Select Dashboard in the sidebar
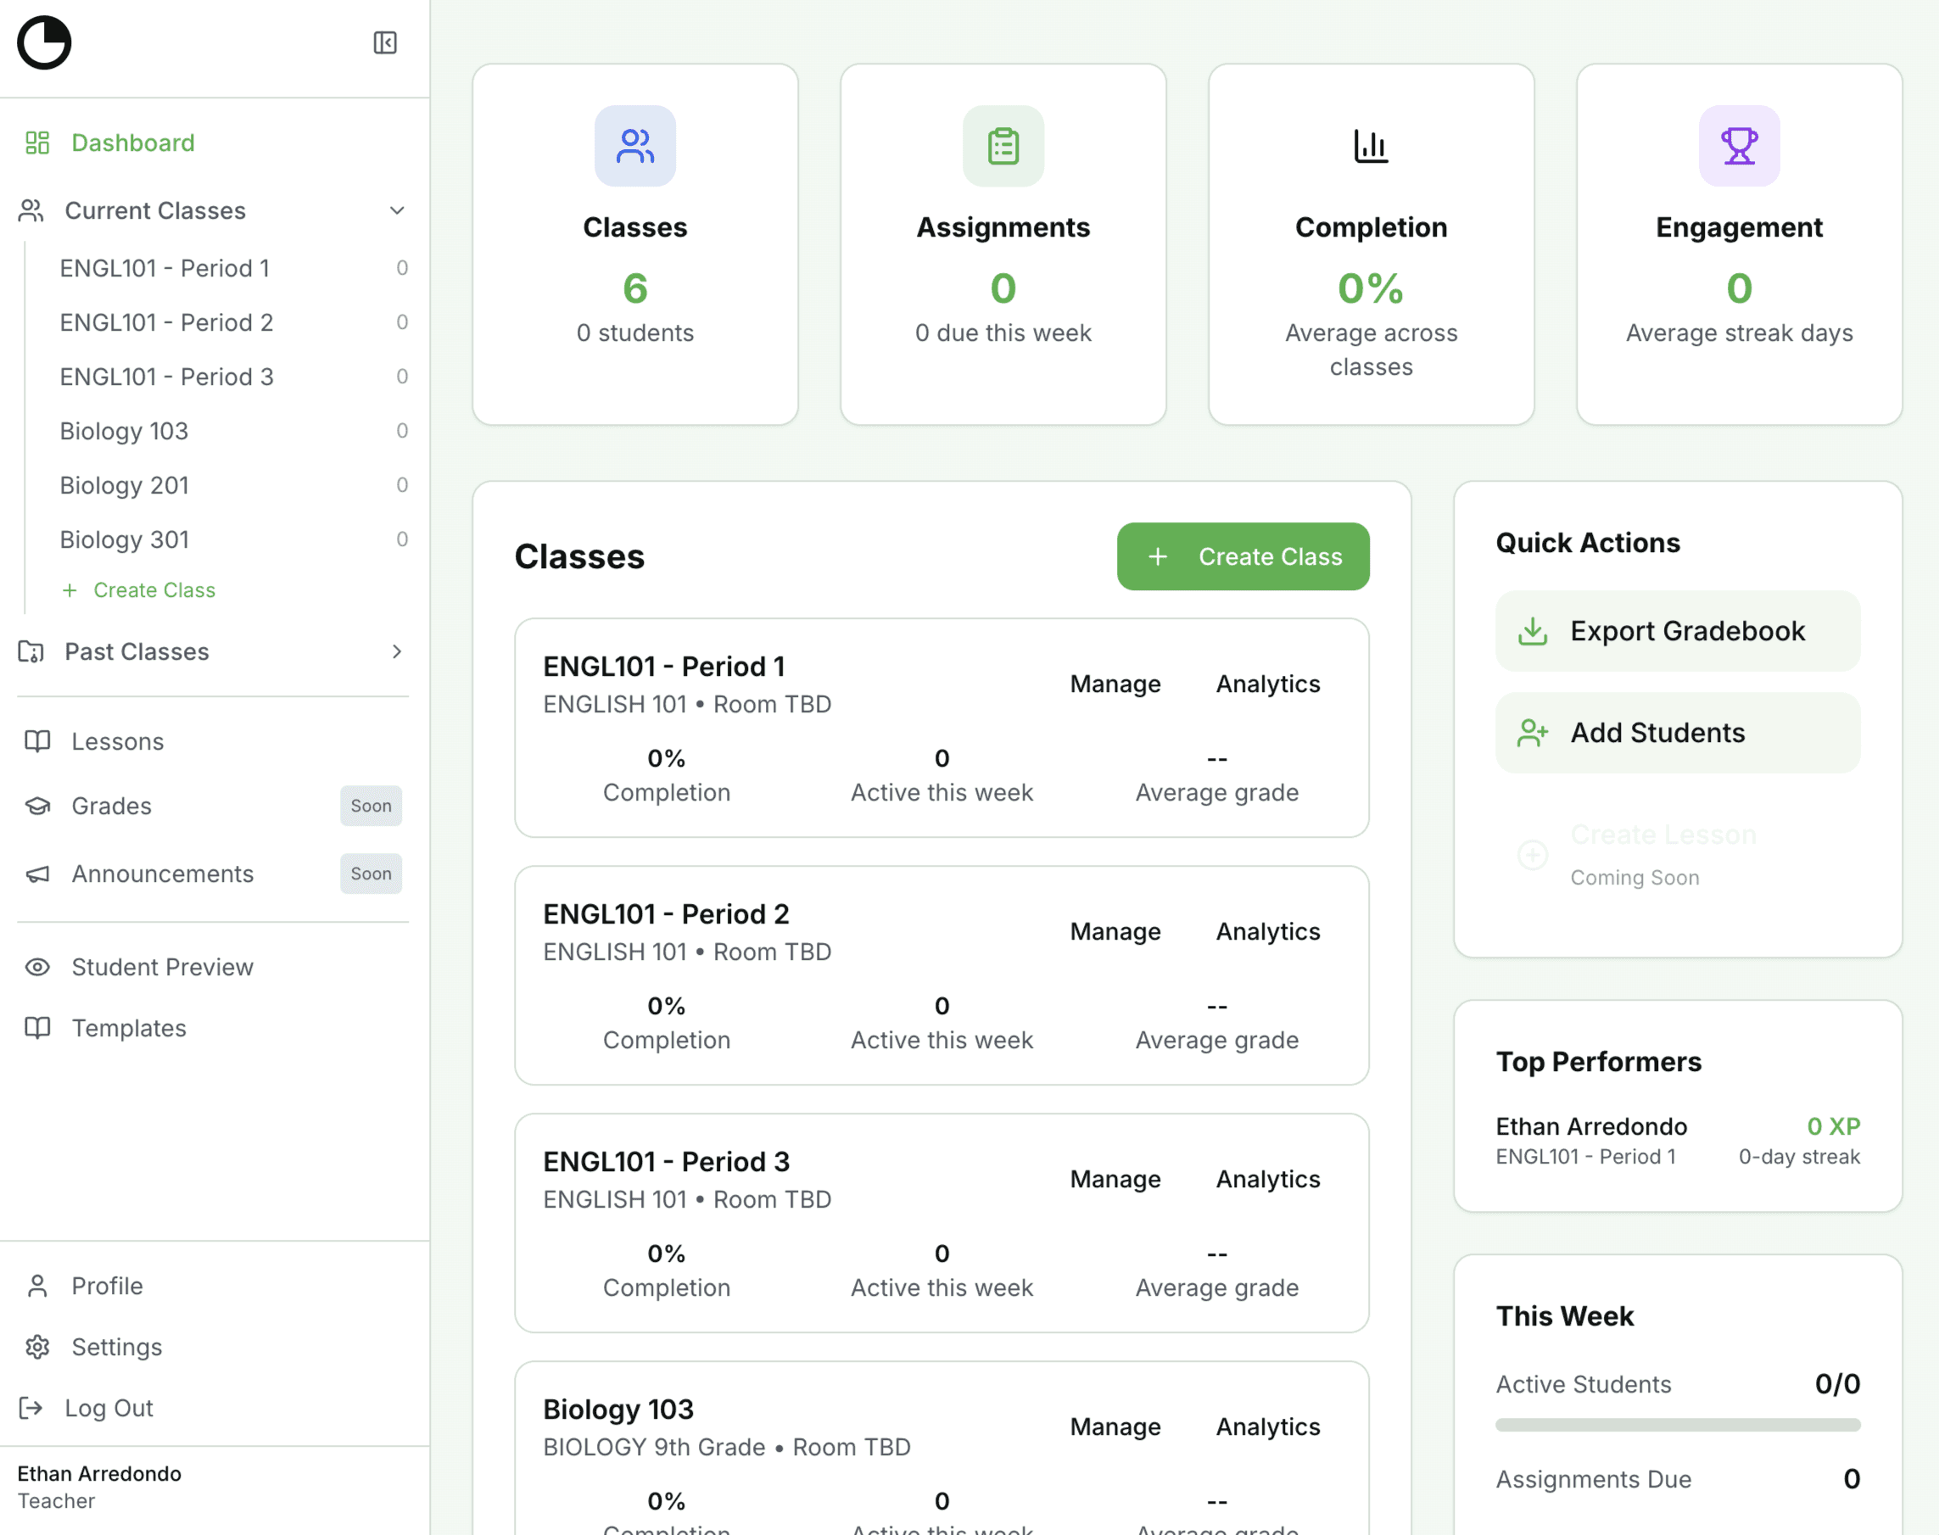This screenshot has width=1939, height=1535. 132,142
